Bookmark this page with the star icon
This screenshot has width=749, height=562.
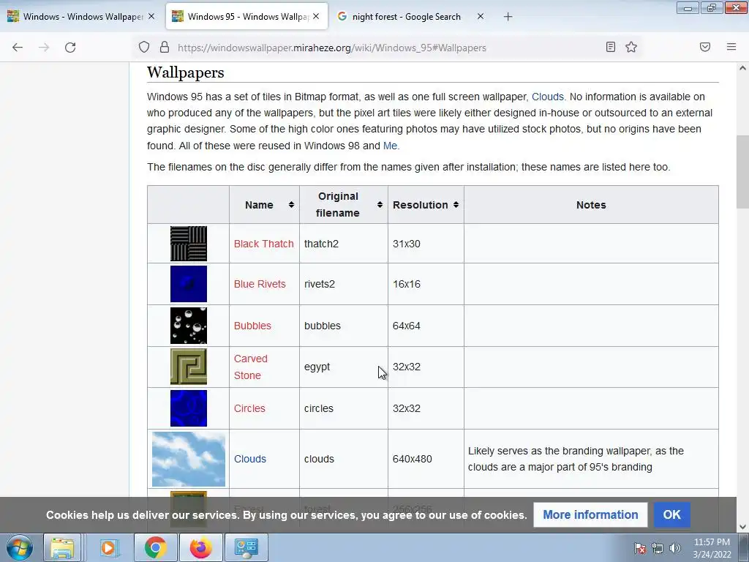(631, 47)
